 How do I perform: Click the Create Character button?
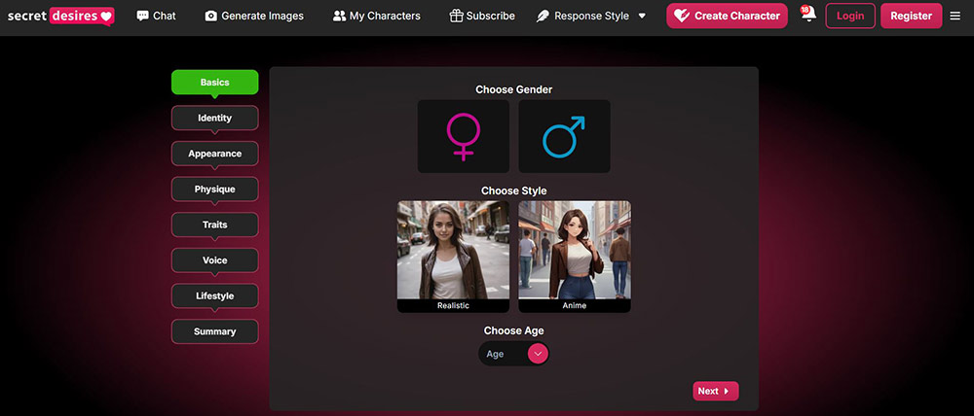(727, 16)
